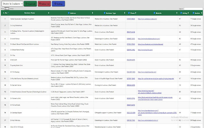
Task: Click phone number link in row 14
Action: pyautogui.click(x=131, y=99)
